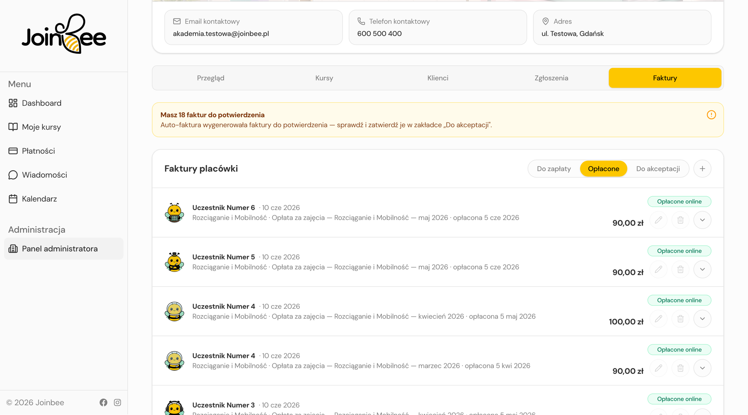Expand the marzec 2026 invoice details

click(x=702, y=368)
